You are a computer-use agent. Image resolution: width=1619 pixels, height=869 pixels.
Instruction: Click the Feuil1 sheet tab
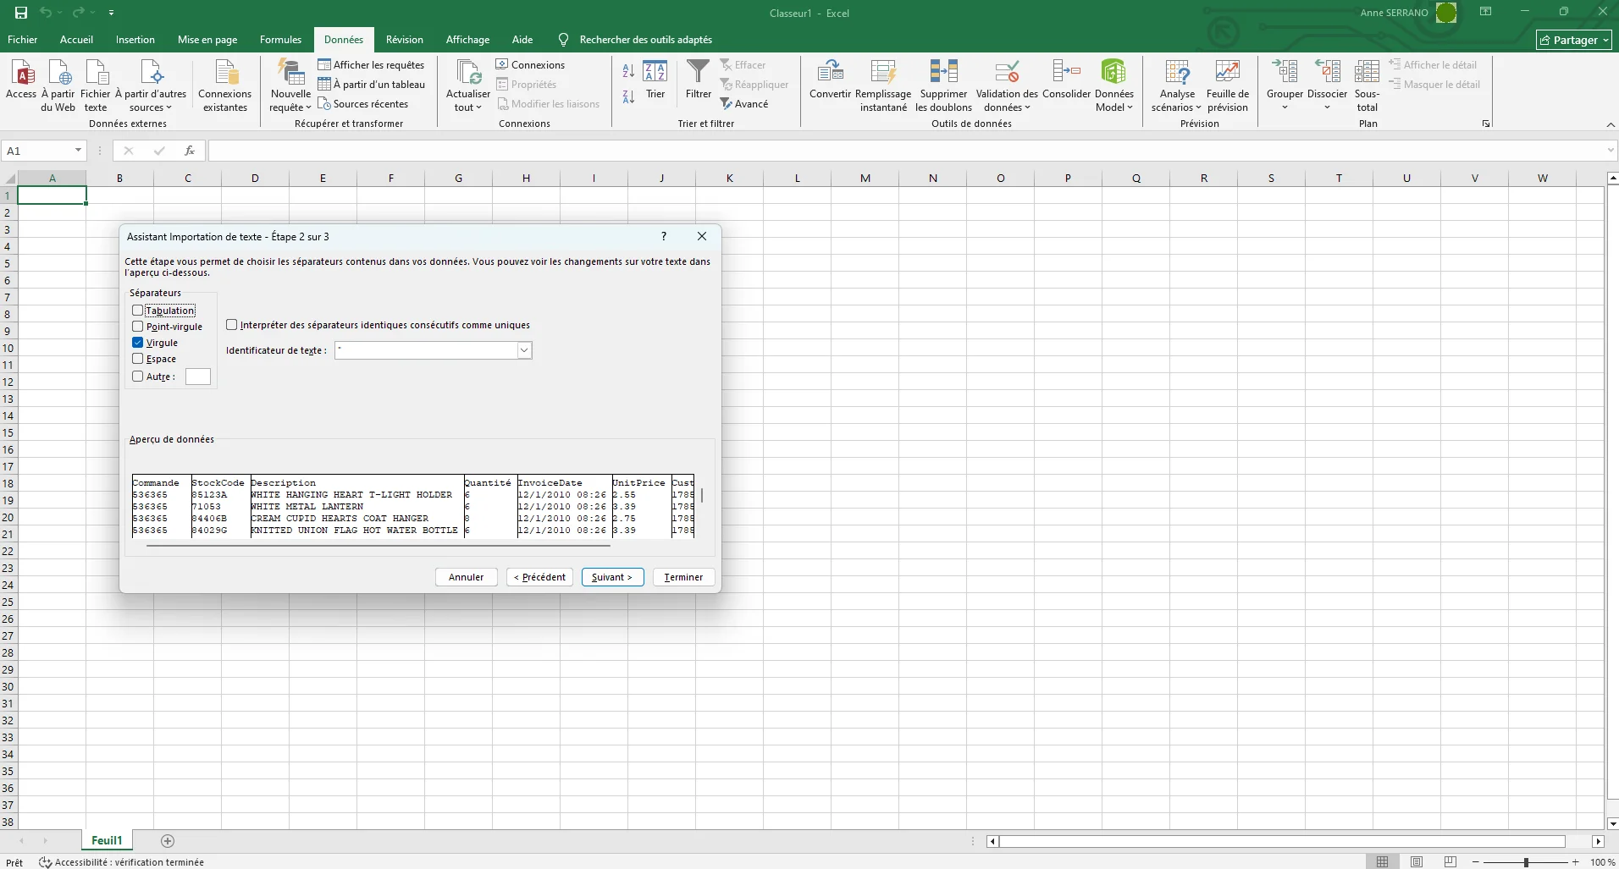tap(107, 840)
